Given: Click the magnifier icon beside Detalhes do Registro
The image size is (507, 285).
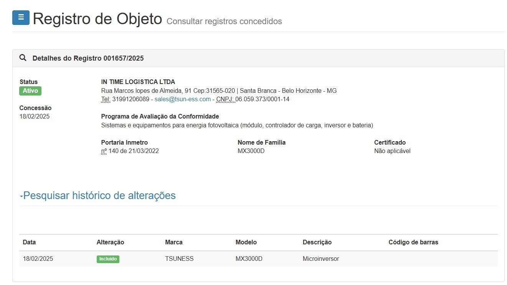Looking at the screenshot, I should pyautogui.click(x=23, y=58).
